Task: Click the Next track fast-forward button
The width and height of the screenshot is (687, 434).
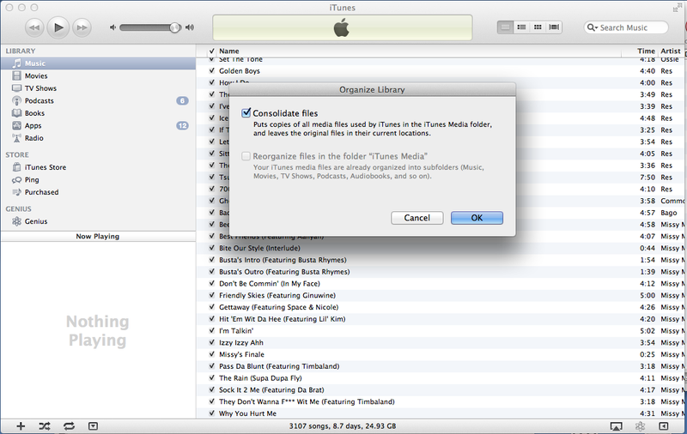Action: 82,27
